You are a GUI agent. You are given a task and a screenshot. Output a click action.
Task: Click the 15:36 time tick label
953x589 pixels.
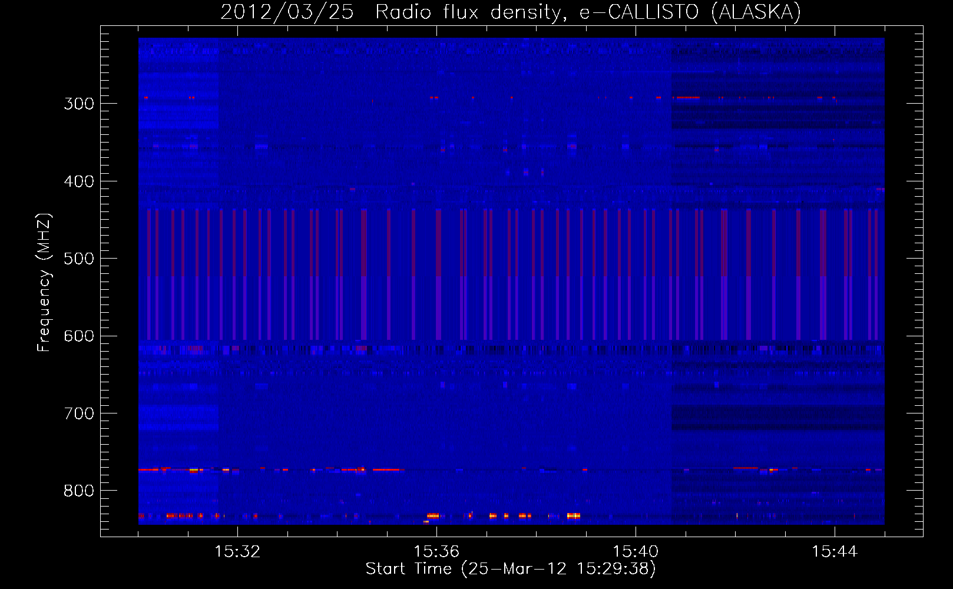pos(436,552)
